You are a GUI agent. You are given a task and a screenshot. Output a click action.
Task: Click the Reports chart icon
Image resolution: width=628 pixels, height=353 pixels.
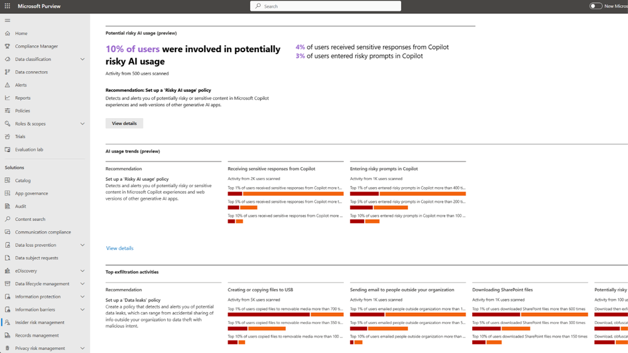click(x=8, y=98)
